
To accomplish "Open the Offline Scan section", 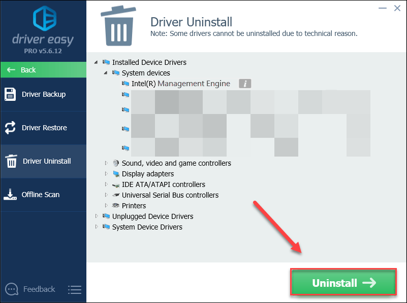I will point(43,195).
